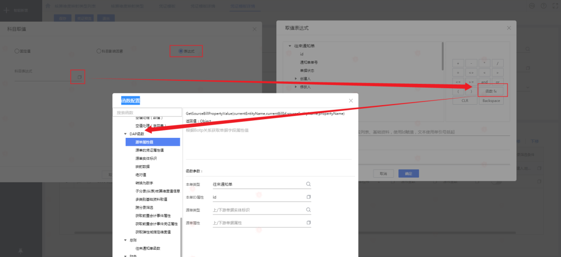The image size is (561, 257).
Task: Expand 创建人 node in 取值表达式 tree
Action: [296, 79]
